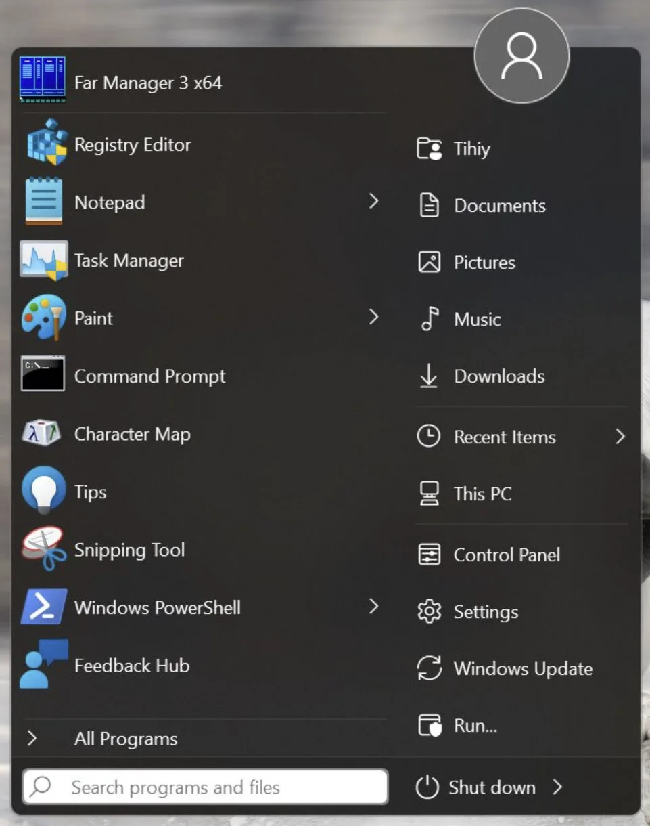Click the Feedback Hub person icon
650x826 pixels.
point(43,664)
